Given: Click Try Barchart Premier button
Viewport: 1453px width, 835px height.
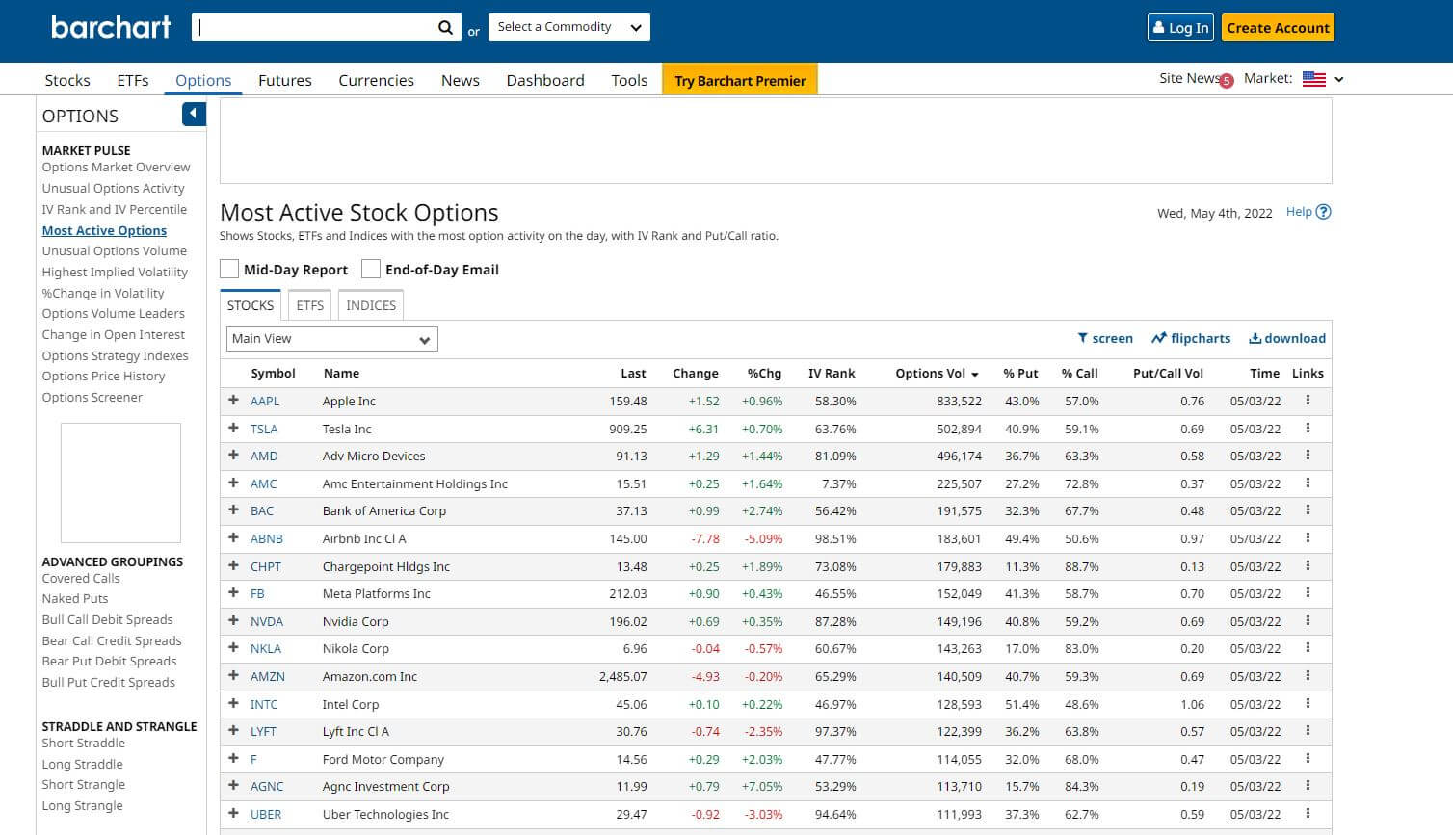Looking at the screenshot, I should 740,80.
